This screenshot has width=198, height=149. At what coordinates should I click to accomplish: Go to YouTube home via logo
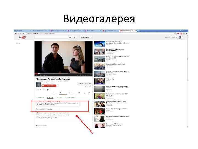coord(22,37)
